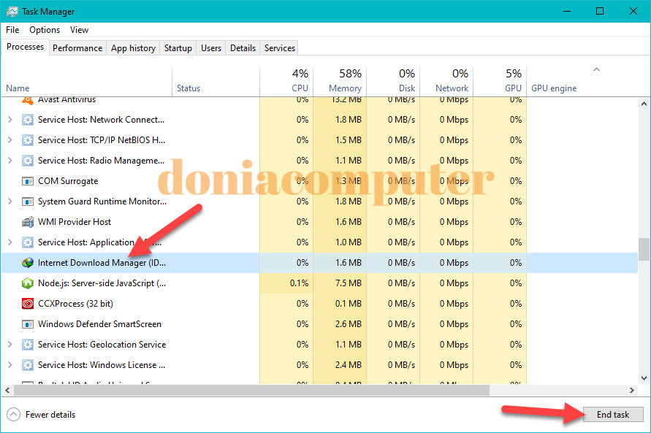651x433 pixels.
Task: Click the Fewer details label
Action: [50, 415]
